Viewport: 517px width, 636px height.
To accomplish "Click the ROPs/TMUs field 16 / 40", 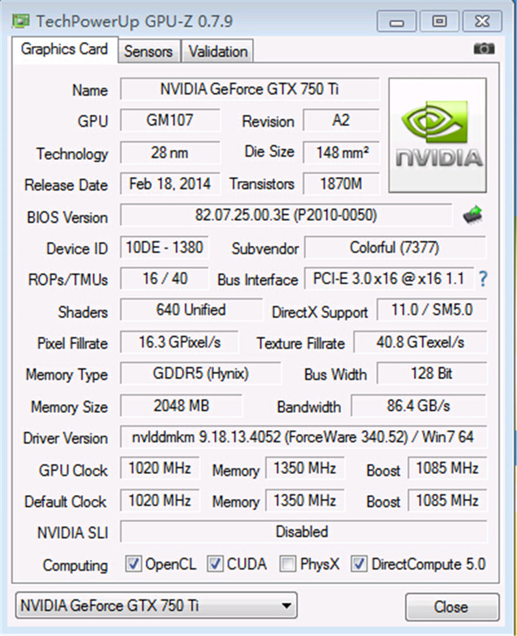I will [164, 279].
